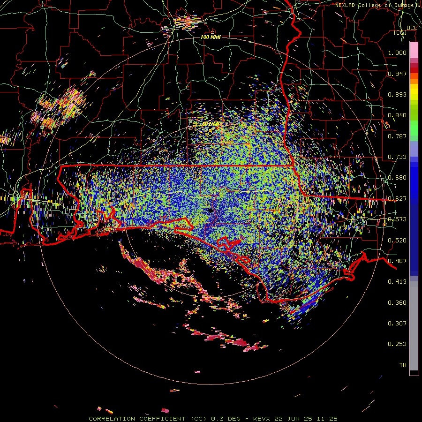Select the 0.627 scale value
This screenshot has height=422, width=422.
(397, 198)
